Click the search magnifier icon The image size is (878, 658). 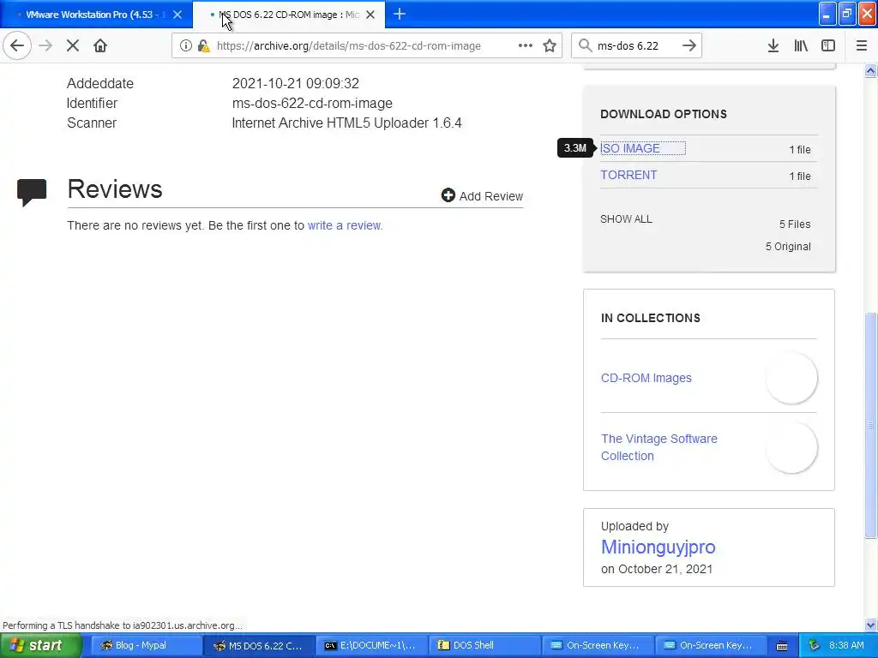coord(585,45)
